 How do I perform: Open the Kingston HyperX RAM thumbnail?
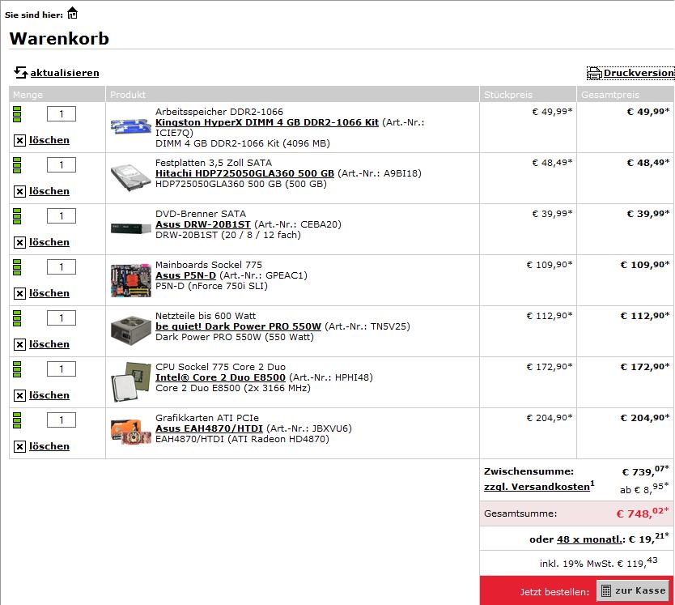pyautogui.click(x=131, y=127)
